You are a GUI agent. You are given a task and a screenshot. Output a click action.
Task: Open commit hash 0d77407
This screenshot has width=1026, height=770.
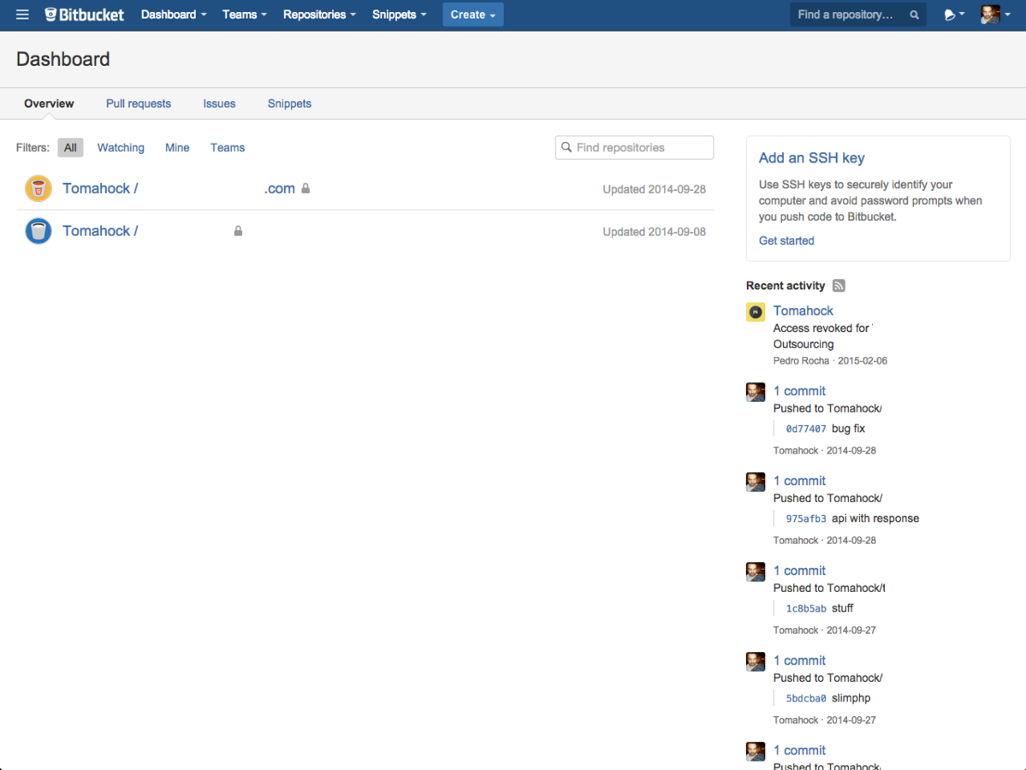pos(805,429)
